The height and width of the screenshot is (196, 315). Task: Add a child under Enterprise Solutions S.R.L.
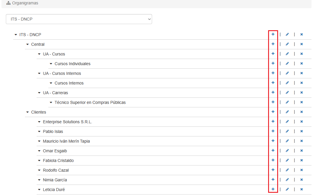click(x=273, y=121)
